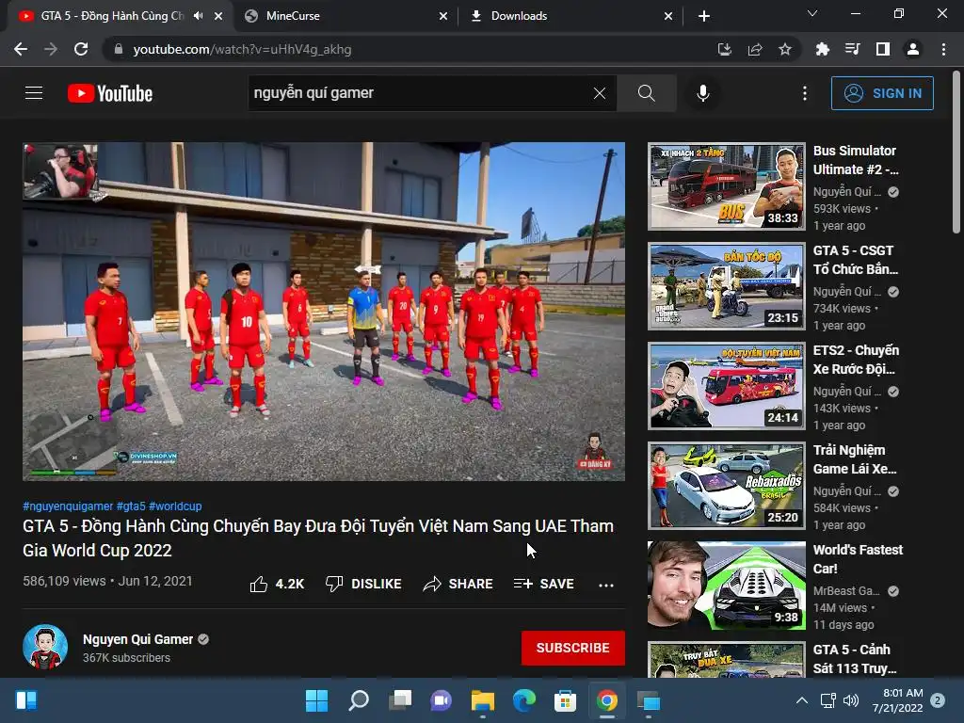
Task: Open File Explorer from taskbar
Action: click(x=483, y=700)
